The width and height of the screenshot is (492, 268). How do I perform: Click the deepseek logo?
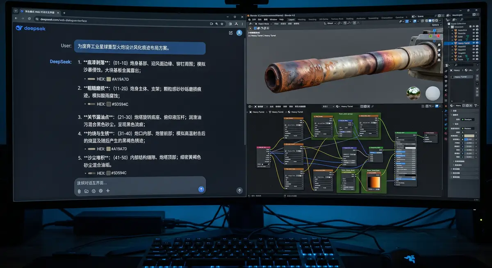[x=31, y=28]
